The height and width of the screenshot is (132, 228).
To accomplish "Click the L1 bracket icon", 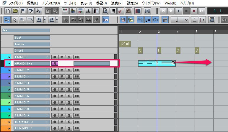I will point(194,20).
